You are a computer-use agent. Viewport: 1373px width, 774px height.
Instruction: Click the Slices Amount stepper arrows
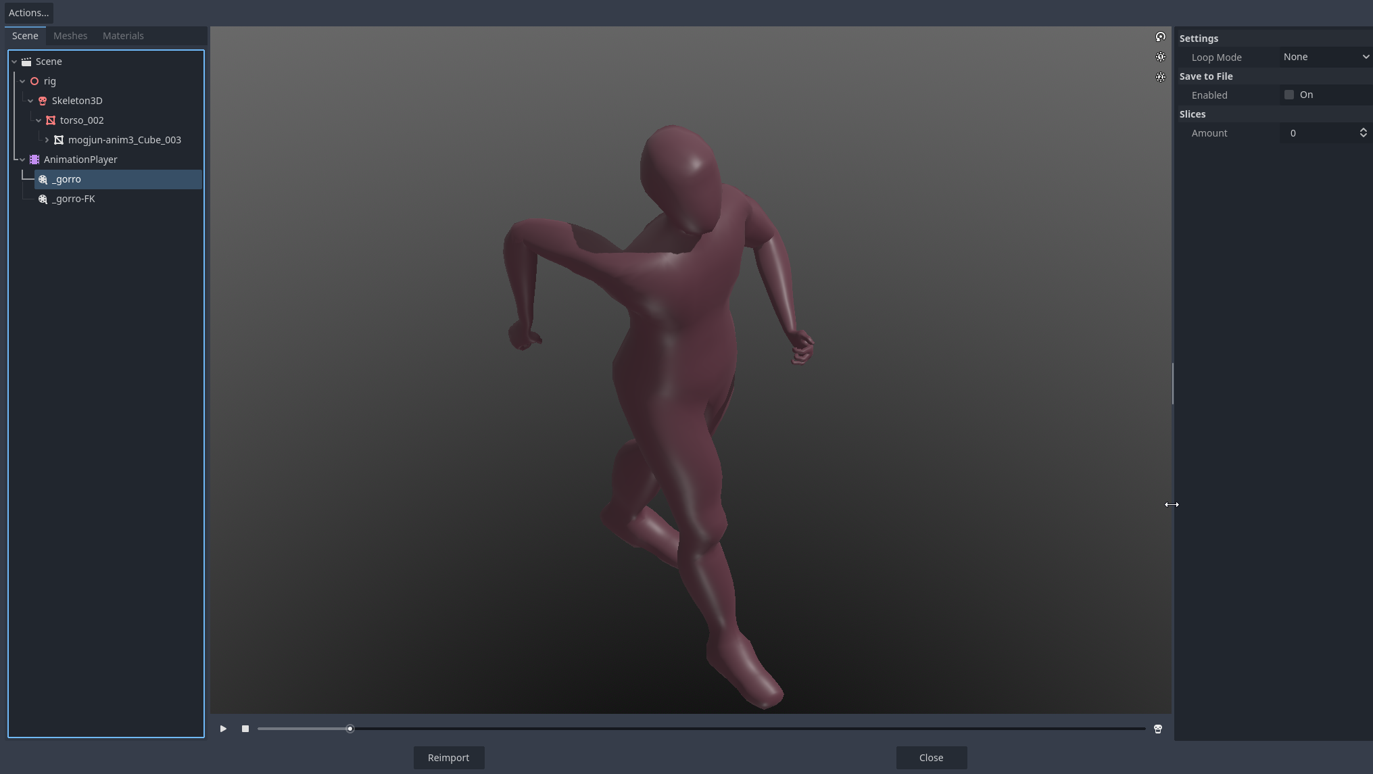(1363, 133)
